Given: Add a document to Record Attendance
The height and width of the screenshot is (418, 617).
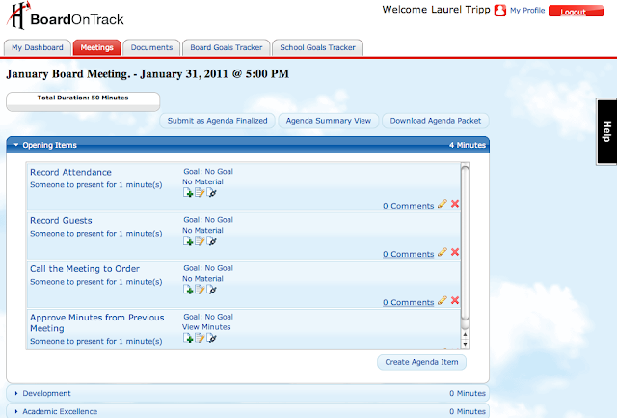Looking at the screenshot, I should click(x=188, y=193).
